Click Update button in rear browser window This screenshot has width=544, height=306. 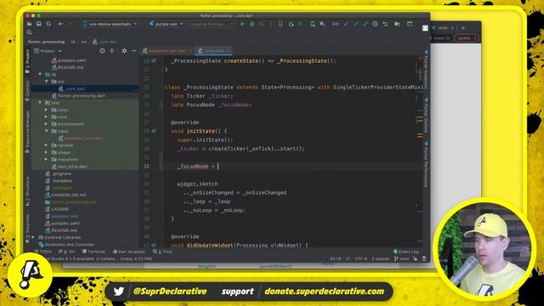click(x=467, y=37)
